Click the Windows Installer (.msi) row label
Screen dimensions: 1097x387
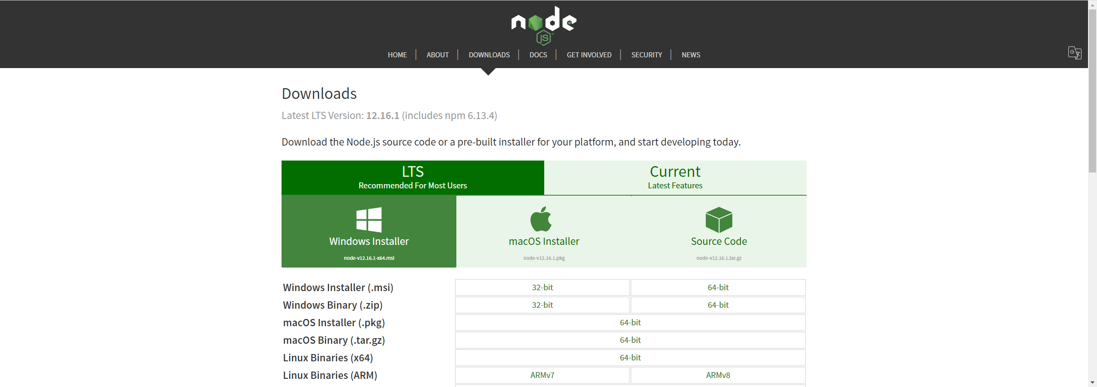coord(338,288)
